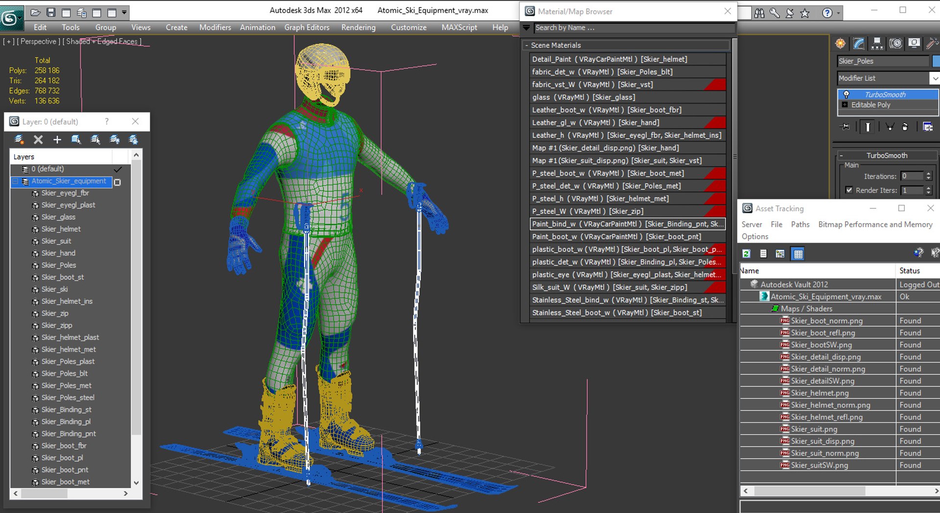Screen dimensions: 940x513
Task: Open the Display command panel tab
Action: click(914, 44)
